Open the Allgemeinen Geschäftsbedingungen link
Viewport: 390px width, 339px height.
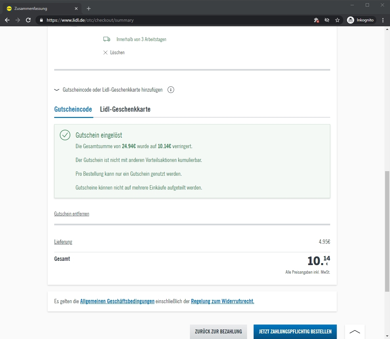tap(117, 301)
